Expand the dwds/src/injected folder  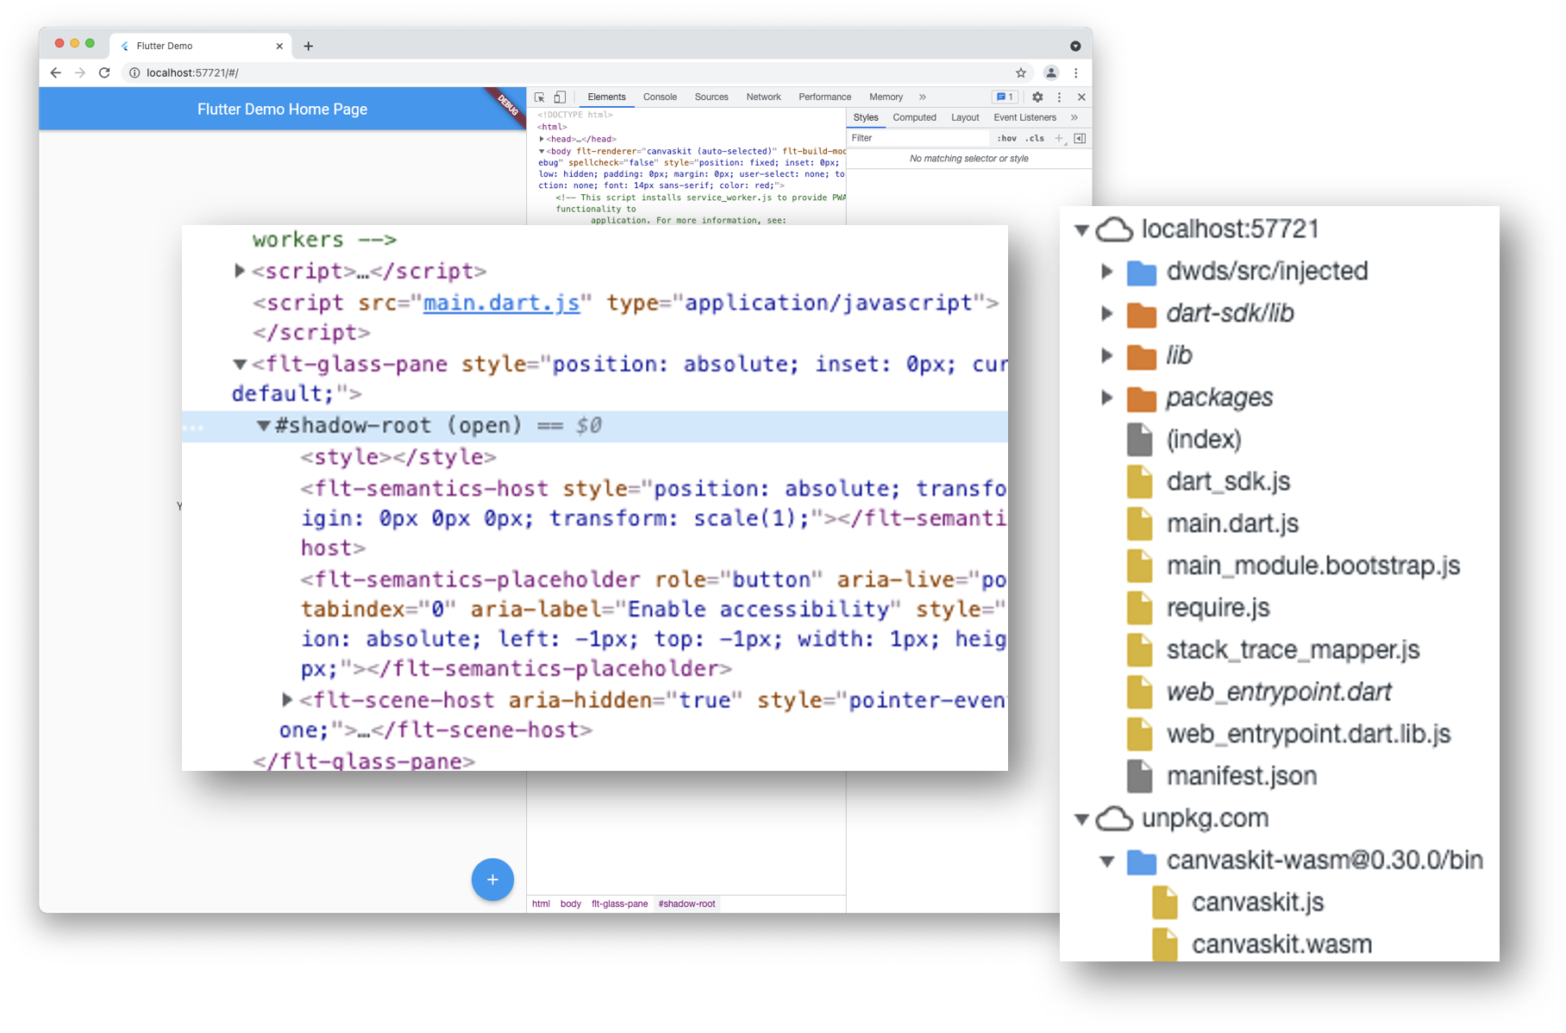[1107, 272]
